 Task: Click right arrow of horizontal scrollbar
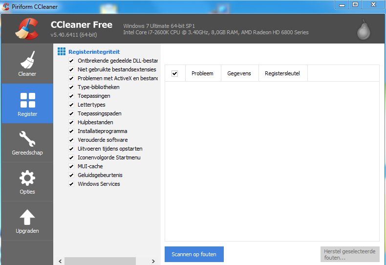pos(153,261)
